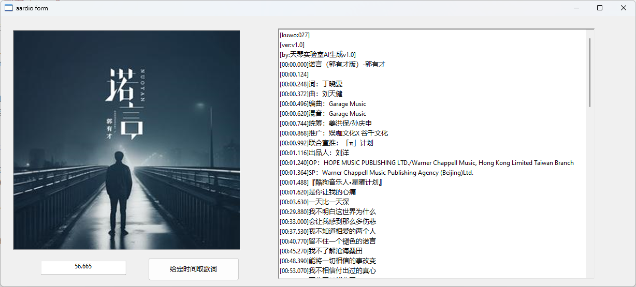This screenshot has height=287, width=636.
Task: Click the 给定时间取歌词 button
Action: 194,269
